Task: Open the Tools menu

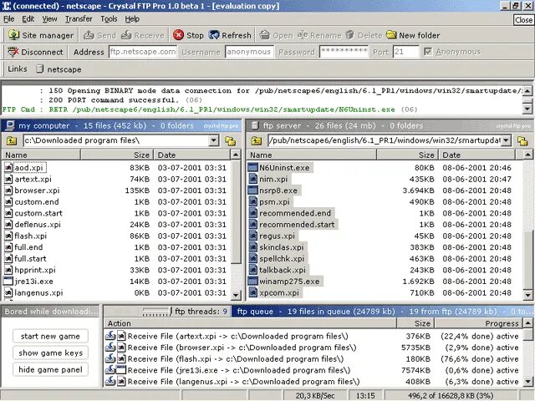Action: (x=109, y=18)
